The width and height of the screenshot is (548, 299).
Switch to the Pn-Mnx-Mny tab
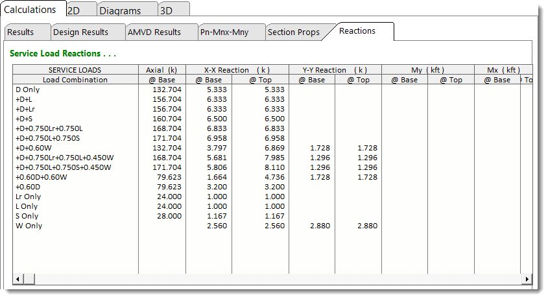point(225,32)
